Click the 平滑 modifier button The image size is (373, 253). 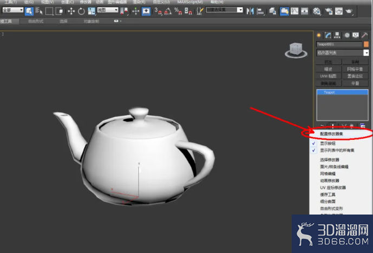[x=355, y=83]
